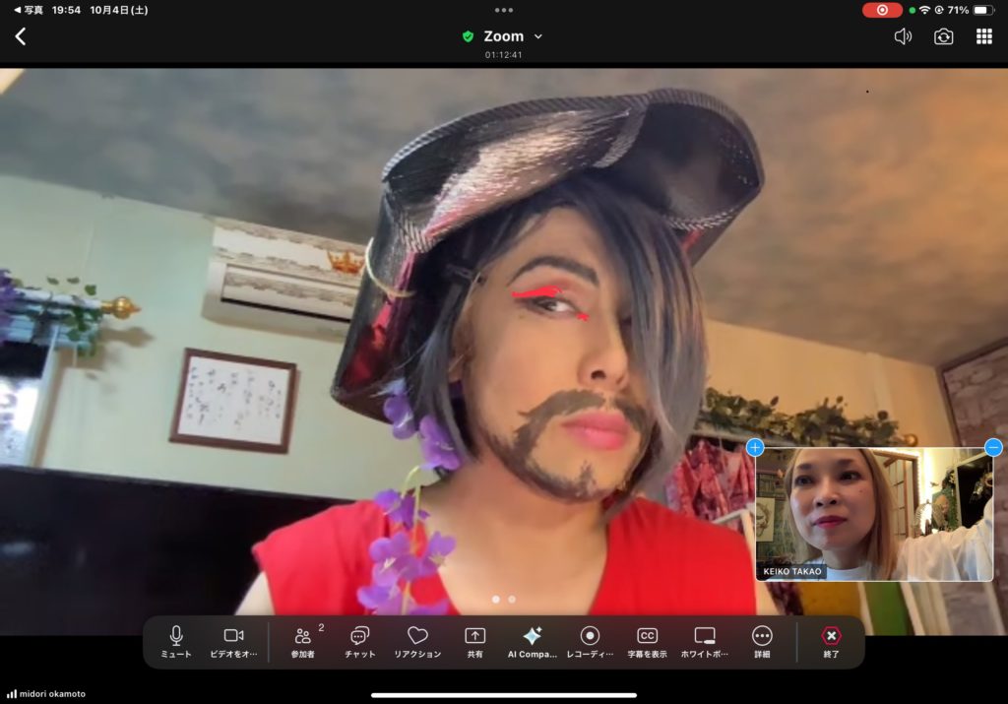Switch camera with the flip icon
The image size is (1008, 704).
(944, 36)
